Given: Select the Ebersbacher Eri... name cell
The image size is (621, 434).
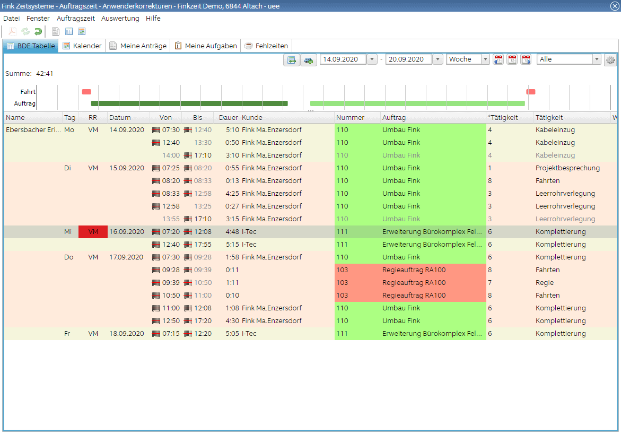Looking at the screenshot, I should click(33, 130).
